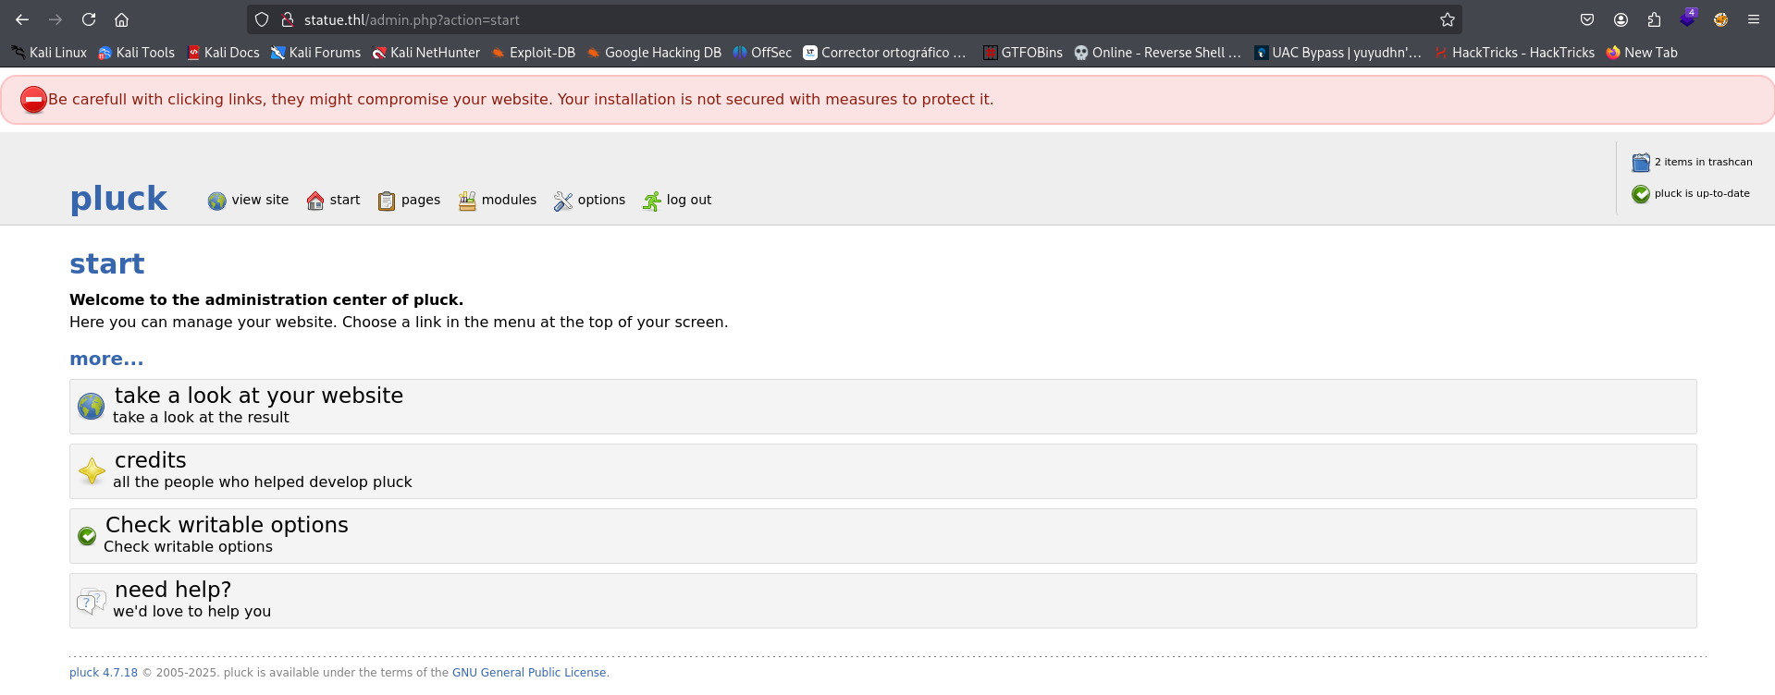Click the 'pluck 4.7.18' footer link
Viewport: 1775px width, 695px height.
[104, 673]
